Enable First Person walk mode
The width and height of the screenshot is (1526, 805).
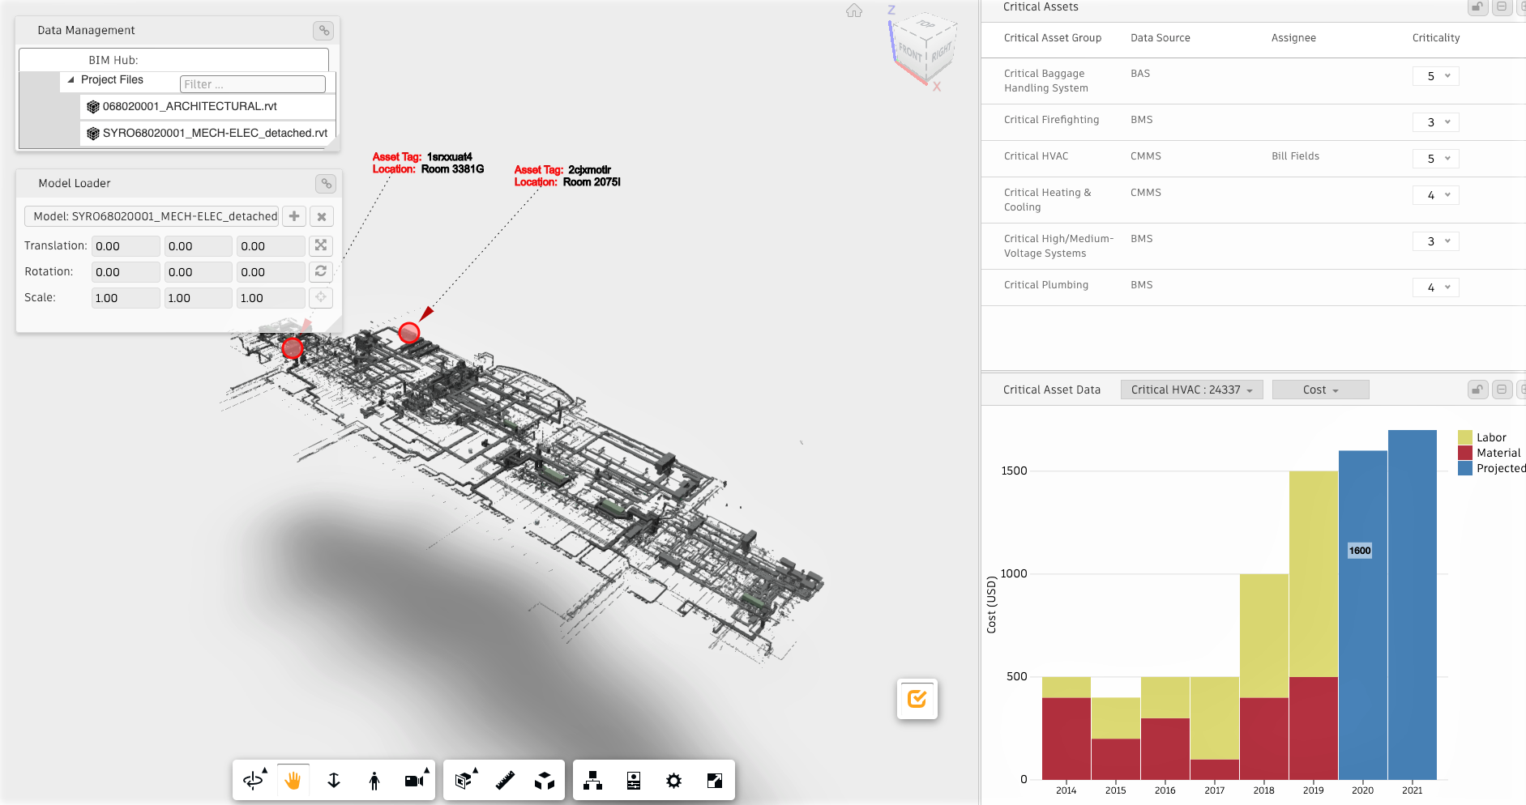(374, 780)
